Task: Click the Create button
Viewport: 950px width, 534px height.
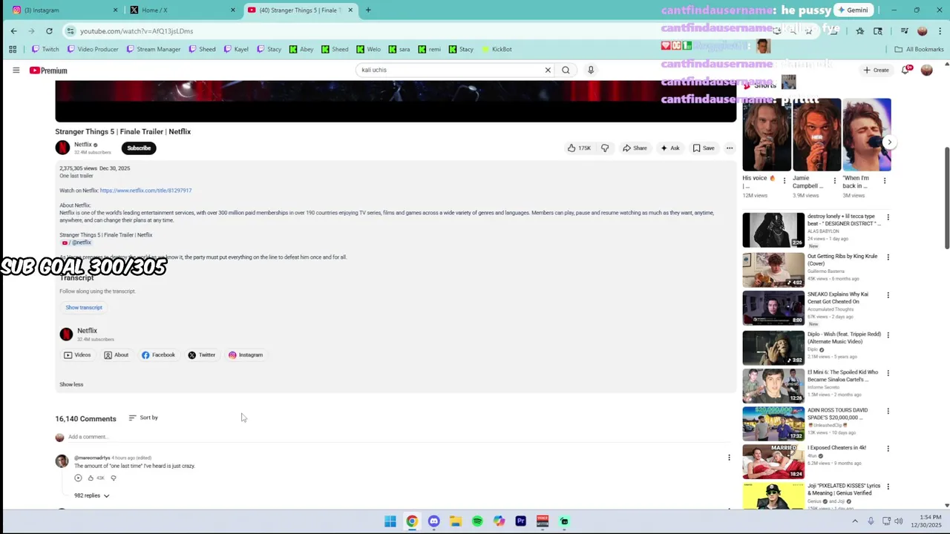Action: pos(876,70)
